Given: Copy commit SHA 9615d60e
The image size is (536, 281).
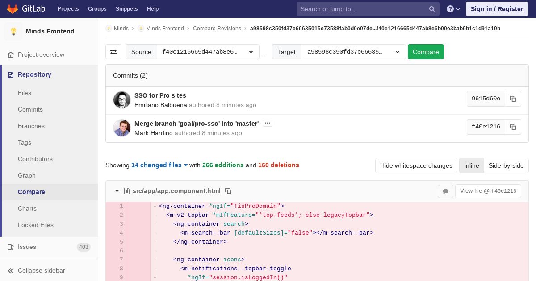Looking at the screenshot, I should click(x=513, y=99).
